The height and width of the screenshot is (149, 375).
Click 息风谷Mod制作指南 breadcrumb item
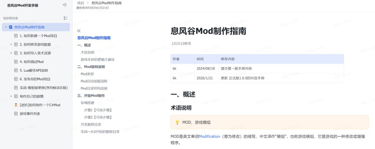[x=107, y=3]
